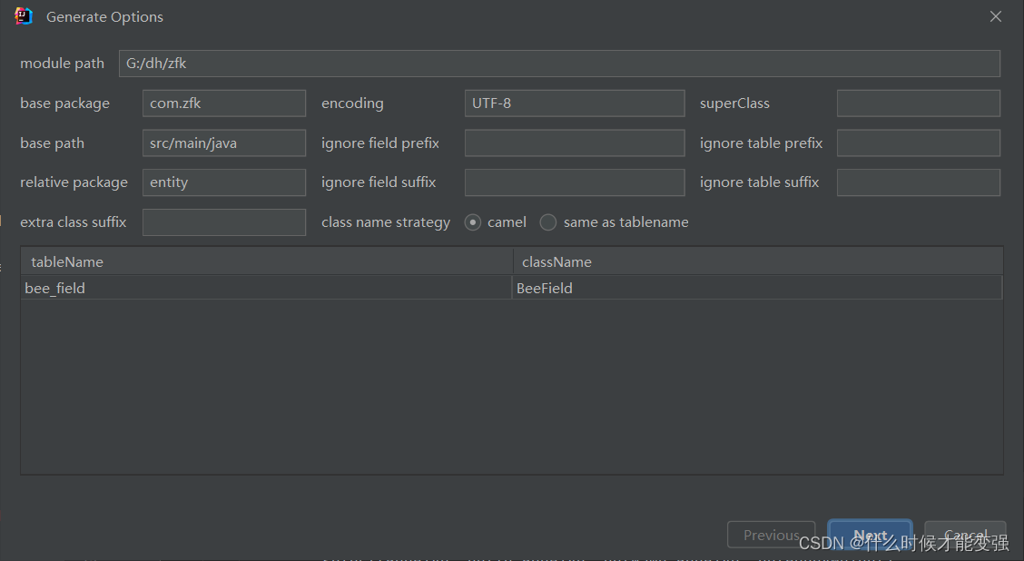
Task: Click the relative package entity field
Action: click(x=223, y=182)
